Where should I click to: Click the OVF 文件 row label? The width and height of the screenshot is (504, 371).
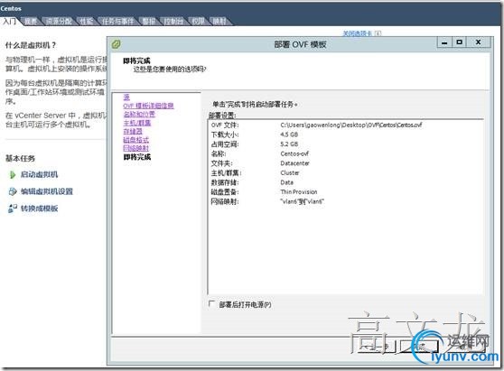225,125
